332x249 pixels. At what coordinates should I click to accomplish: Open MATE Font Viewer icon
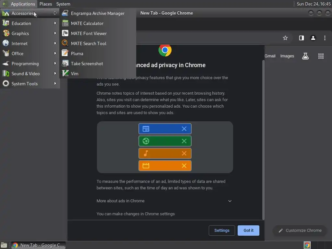[65, 33]
